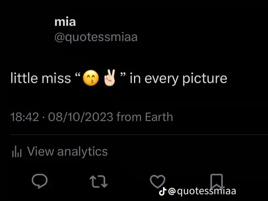Click the TikTok watermark text @quotessmiaa

pyautogui.click(x=202, y=191)
